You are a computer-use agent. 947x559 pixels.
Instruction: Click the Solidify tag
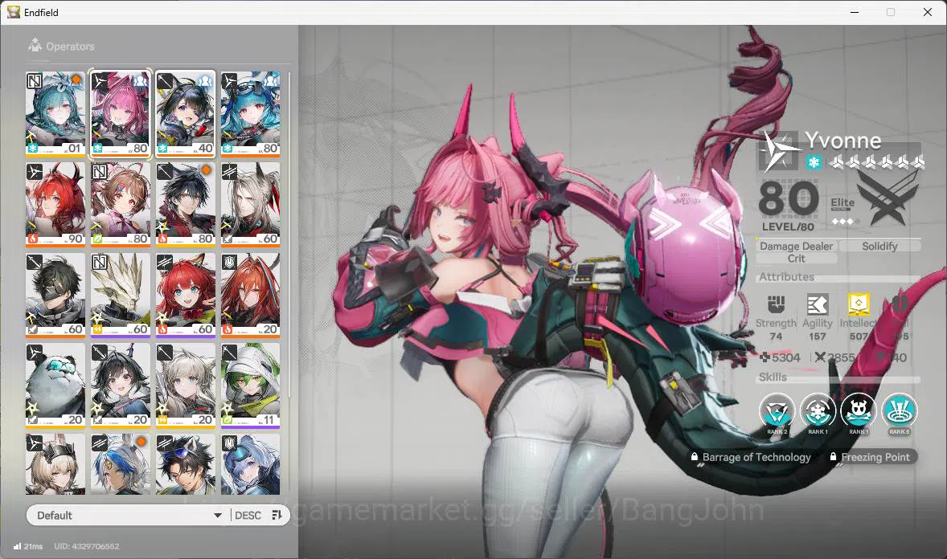tap(879, 246)
